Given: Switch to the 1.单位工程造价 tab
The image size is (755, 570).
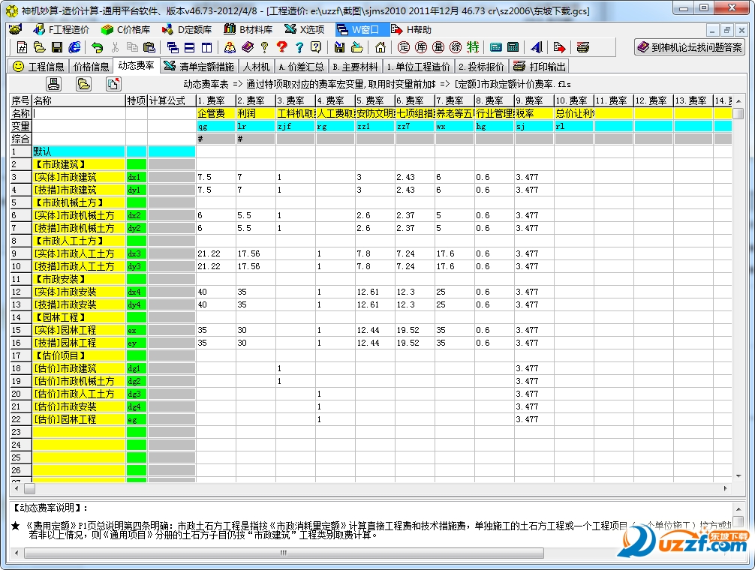Looking at the screenshot, I should pyautogui.click(x=419, y=67).
